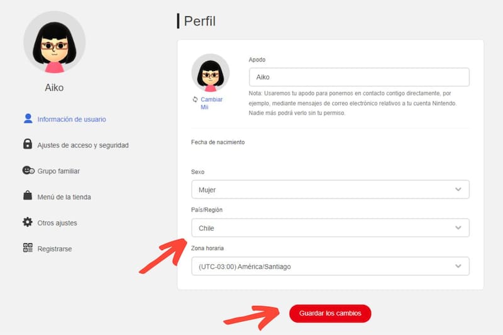The image size is (503, 335).
Task: Click the user profile icon in sidebar
Action: tap(27, 118)
